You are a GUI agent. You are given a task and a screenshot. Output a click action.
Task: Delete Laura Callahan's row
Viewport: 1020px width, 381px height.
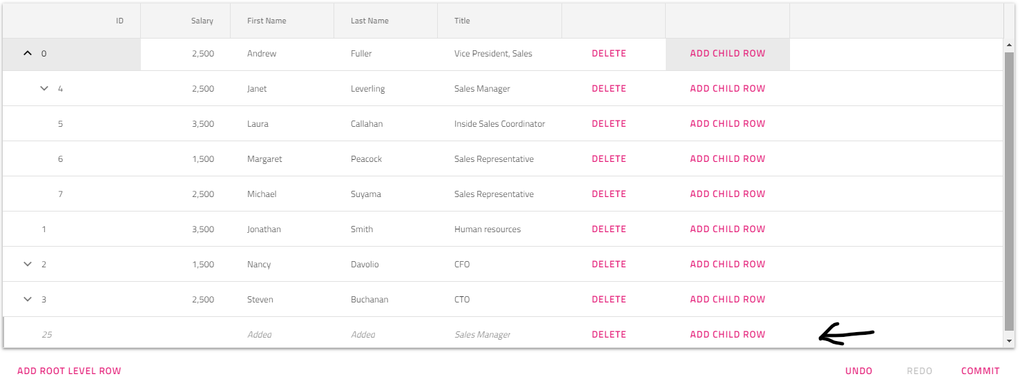[x=608, y=123]
